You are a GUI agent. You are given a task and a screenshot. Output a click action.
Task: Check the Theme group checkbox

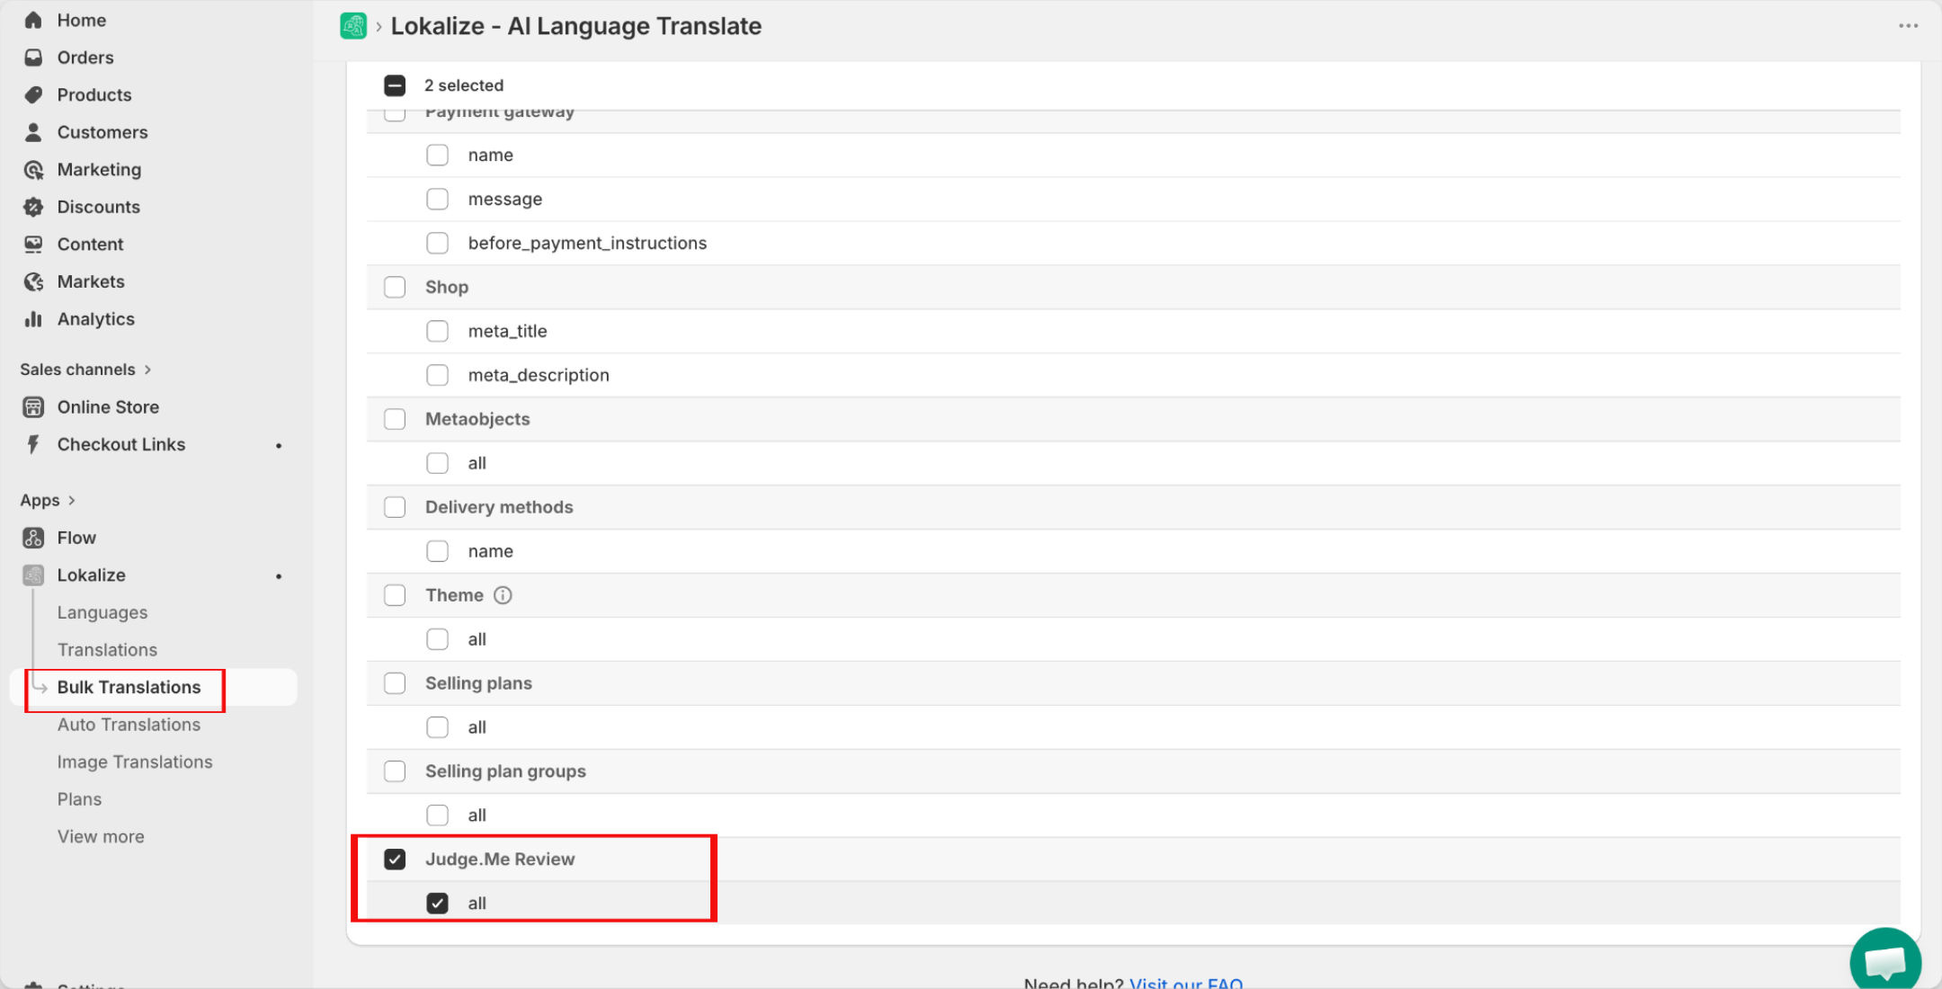395,595
